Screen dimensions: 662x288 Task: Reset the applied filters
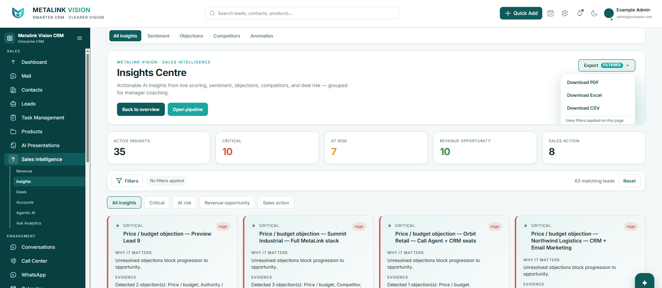[x=629, y=181]
